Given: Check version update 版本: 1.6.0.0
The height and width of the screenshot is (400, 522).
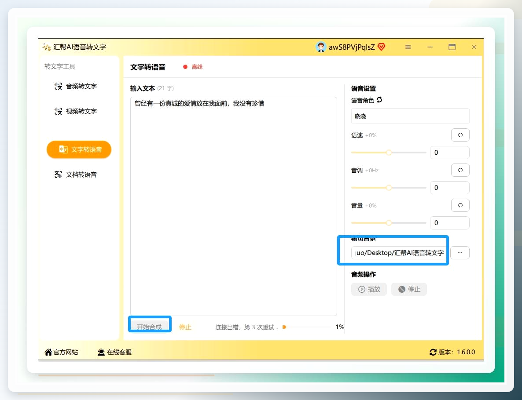Looking at the screenshot, I should pyautogui.click(x=452, y=352).
